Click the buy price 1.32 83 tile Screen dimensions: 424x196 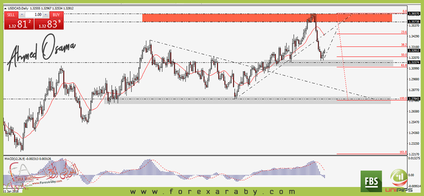49,24
